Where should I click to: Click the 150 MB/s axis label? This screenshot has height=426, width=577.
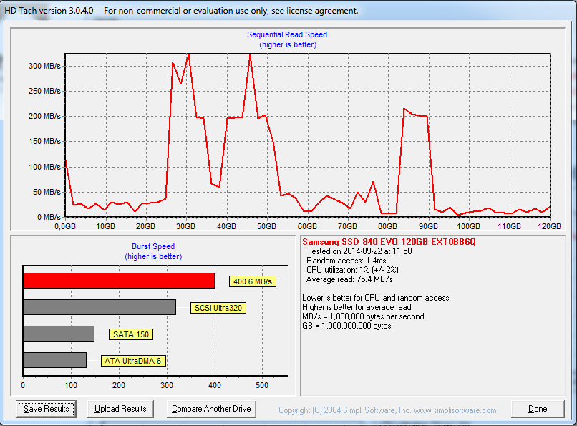[x=44, y=141]
